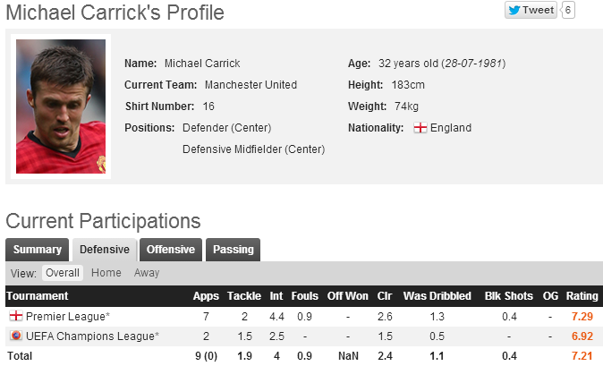Click the Blk Shots column header
Screen dimensions: 603x366
click(509, 296)
